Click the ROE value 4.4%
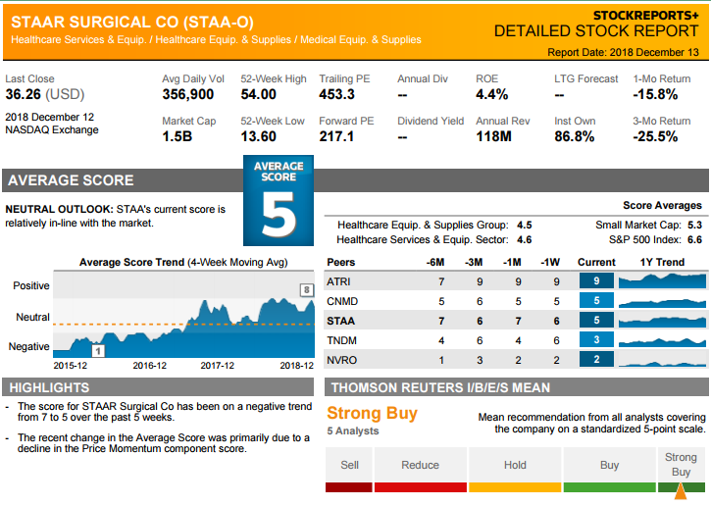711x506 pixels. pos(491,94)
